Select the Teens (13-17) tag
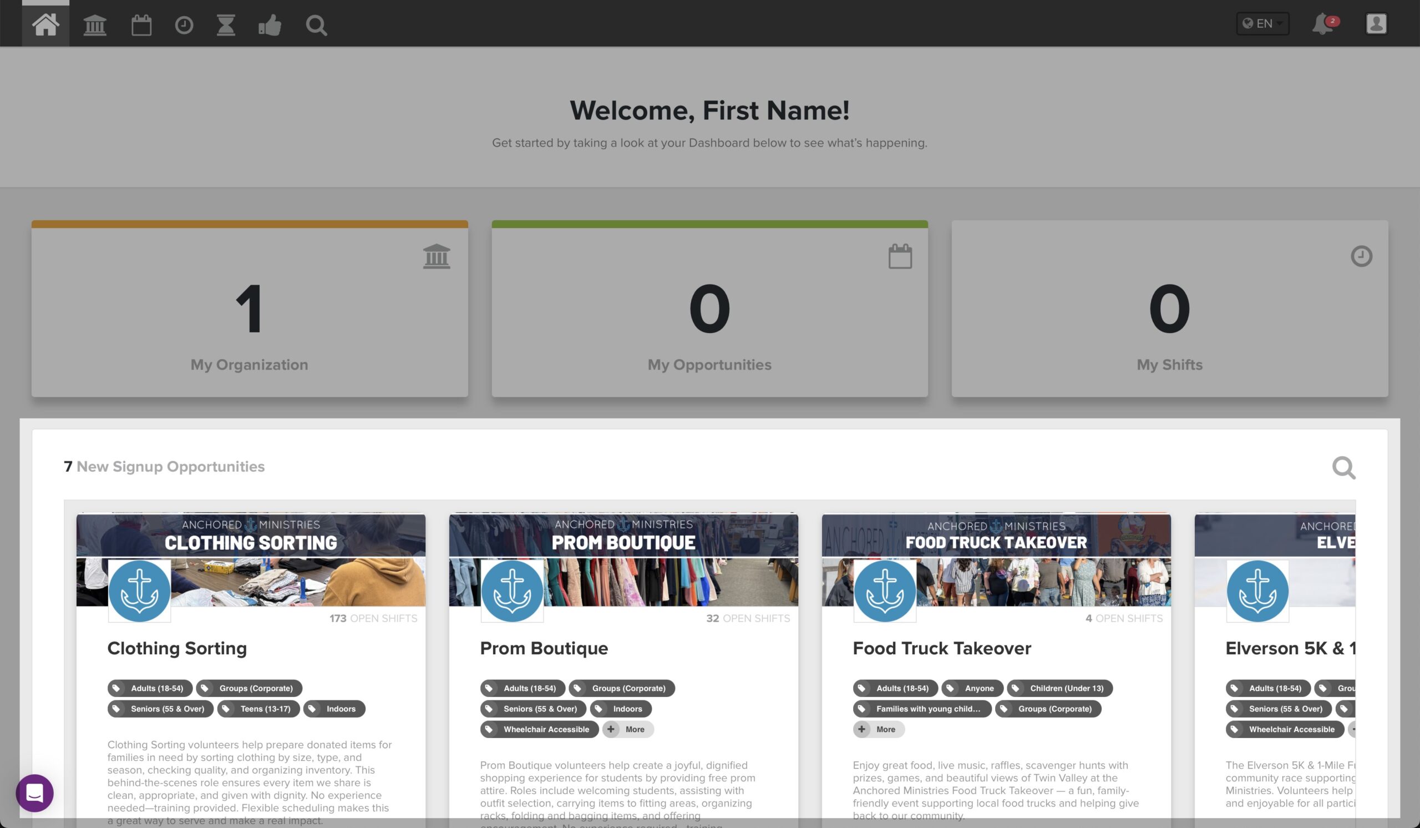Viewport: 1420px width, 828px height. 258,709
